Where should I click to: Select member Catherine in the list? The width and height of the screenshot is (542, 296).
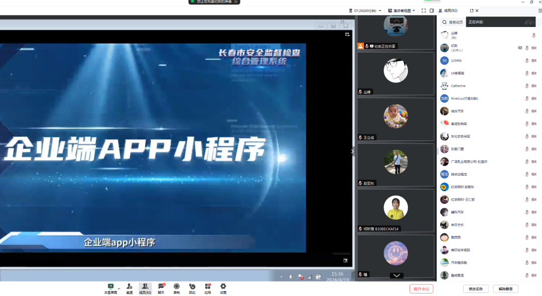pos(488,86)
